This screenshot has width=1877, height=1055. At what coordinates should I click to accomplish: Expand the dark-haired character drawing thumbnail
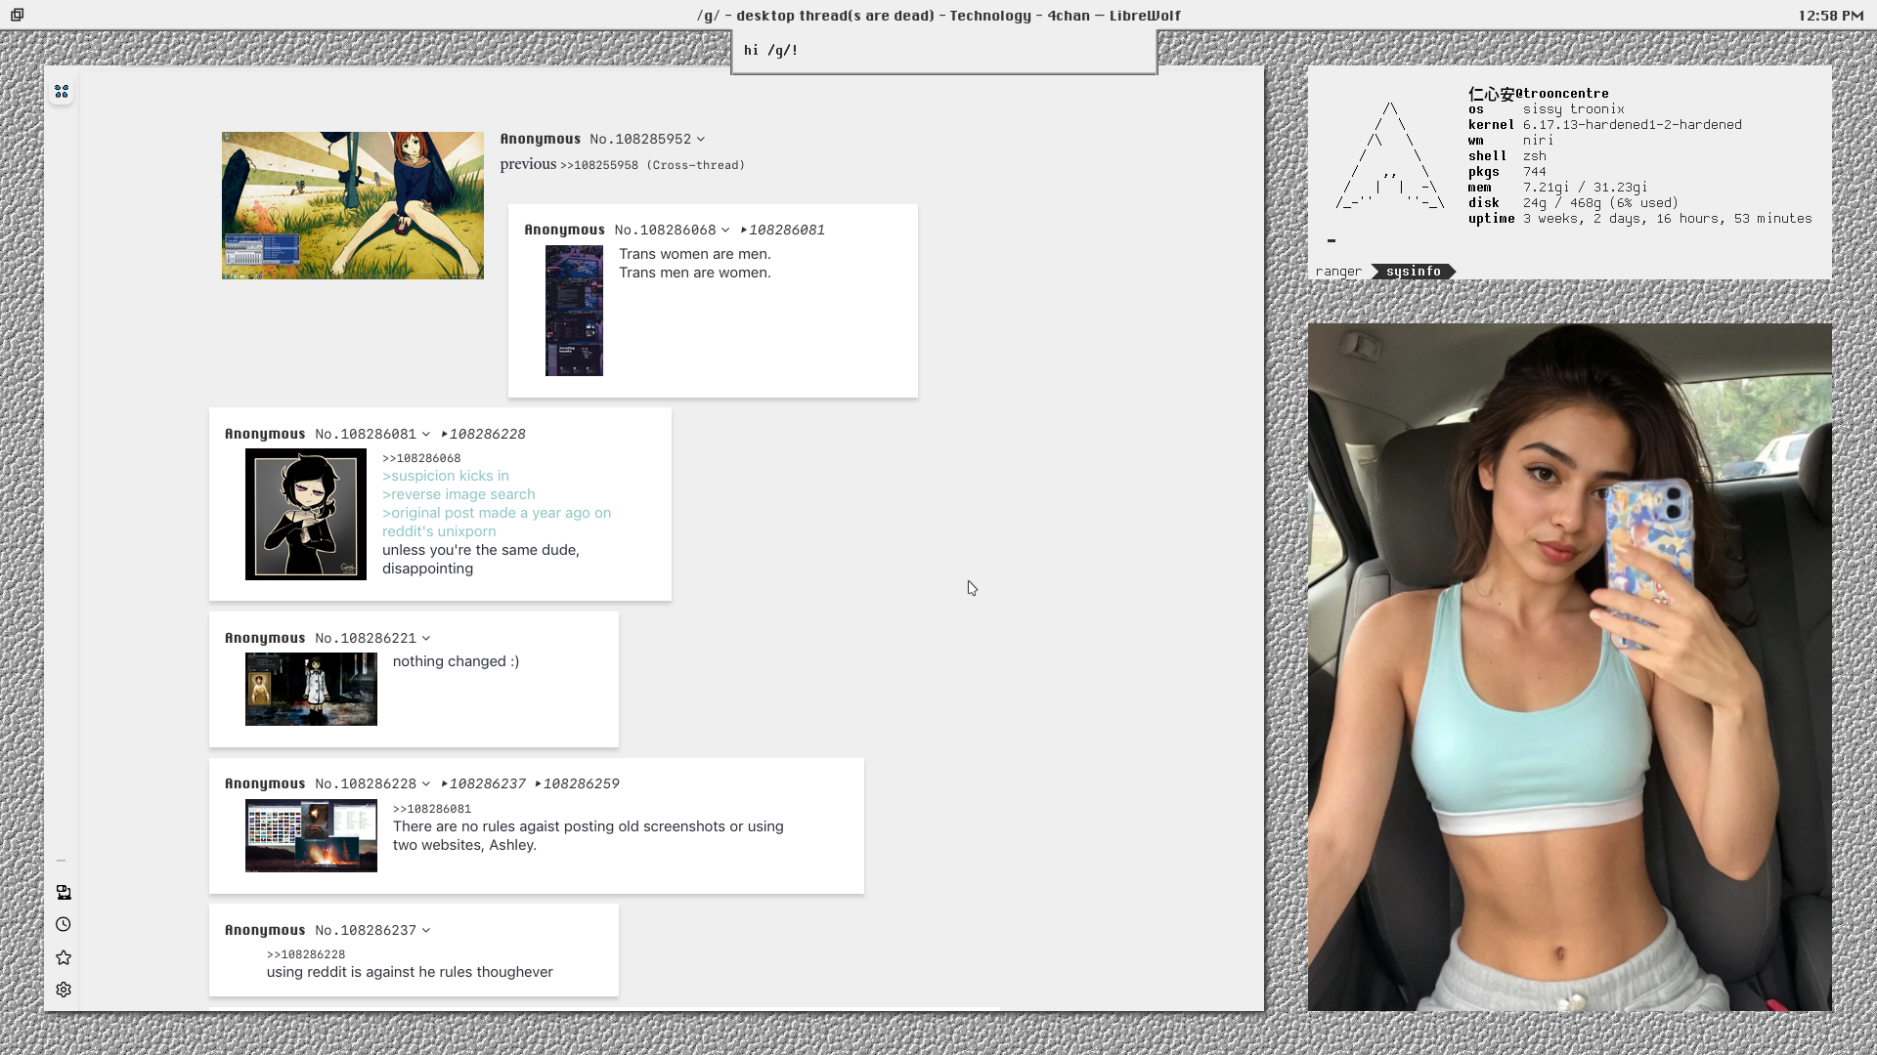(x=305, y=514)
